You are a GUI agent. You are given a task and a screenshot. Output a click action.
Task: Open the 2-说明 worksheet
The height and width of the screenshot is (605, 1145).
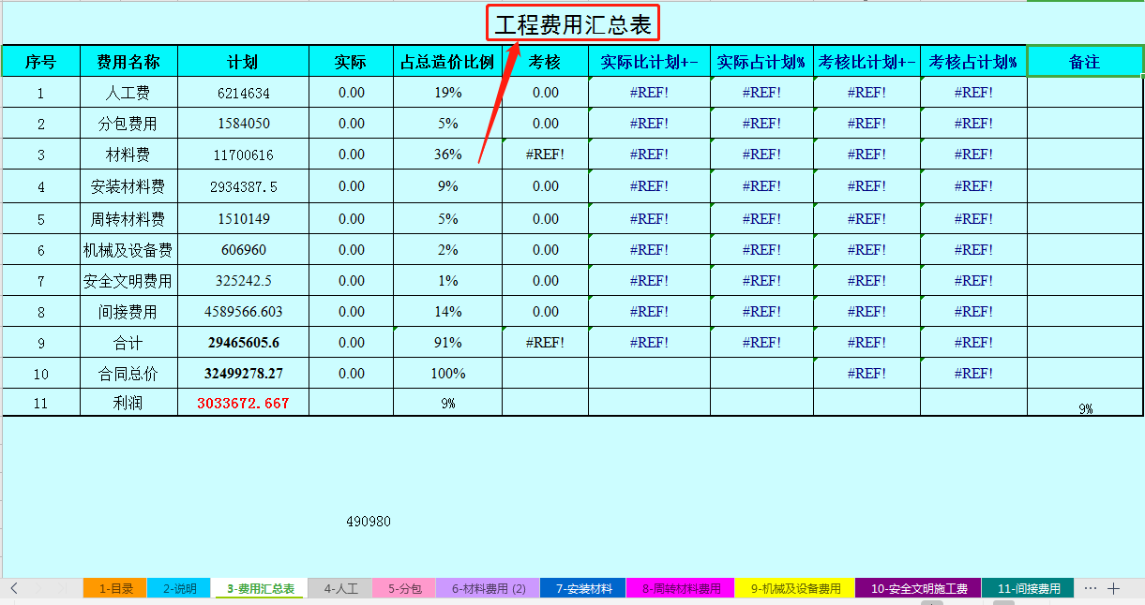(x=179, y=588)
